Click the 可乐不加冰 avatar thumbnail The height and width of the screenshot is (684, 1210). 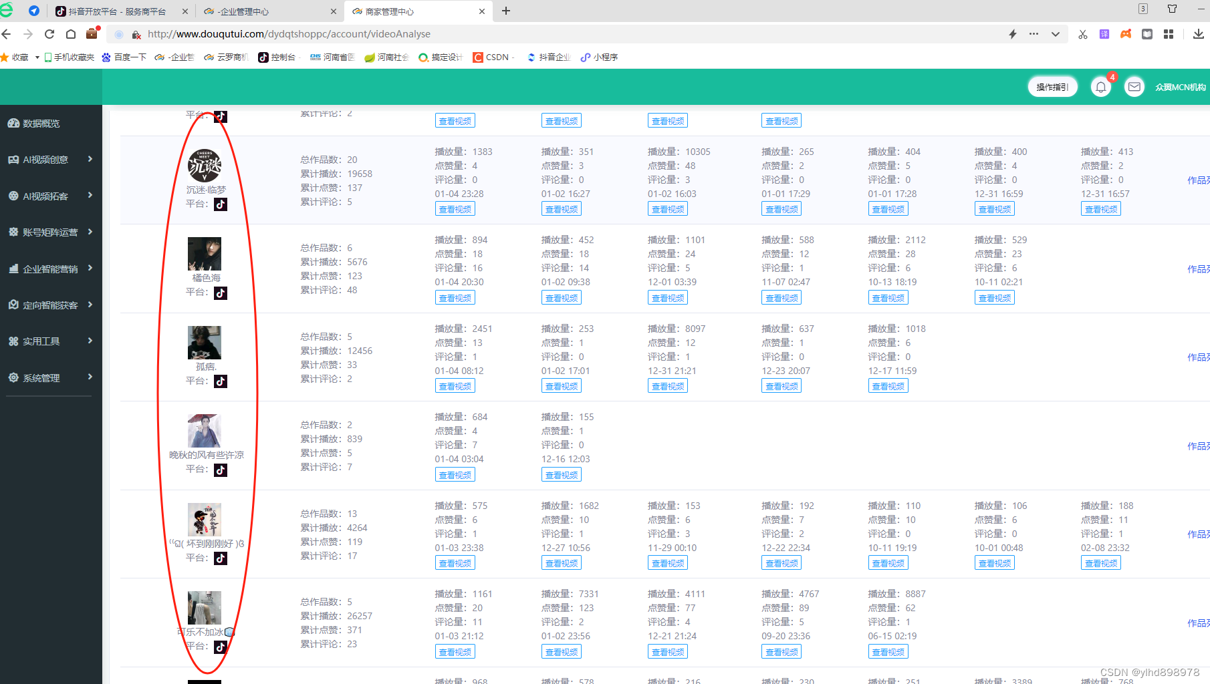pyautogui.click(x=205, y=608)
